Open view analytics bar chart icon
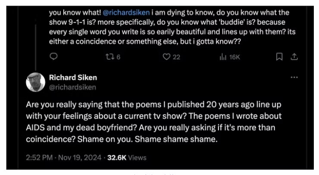 223,56
